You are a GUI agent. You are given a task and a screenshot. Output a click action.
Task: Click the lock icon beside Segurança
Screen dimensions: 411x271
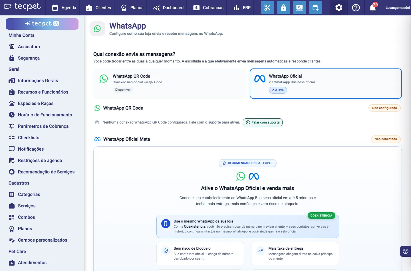12,58
